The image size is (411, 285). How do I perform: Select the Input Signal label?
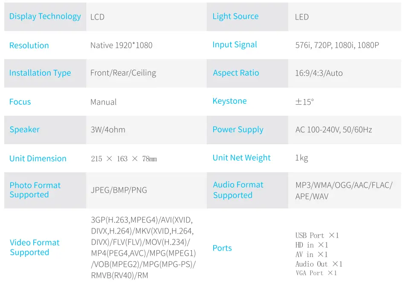(234, 45)
